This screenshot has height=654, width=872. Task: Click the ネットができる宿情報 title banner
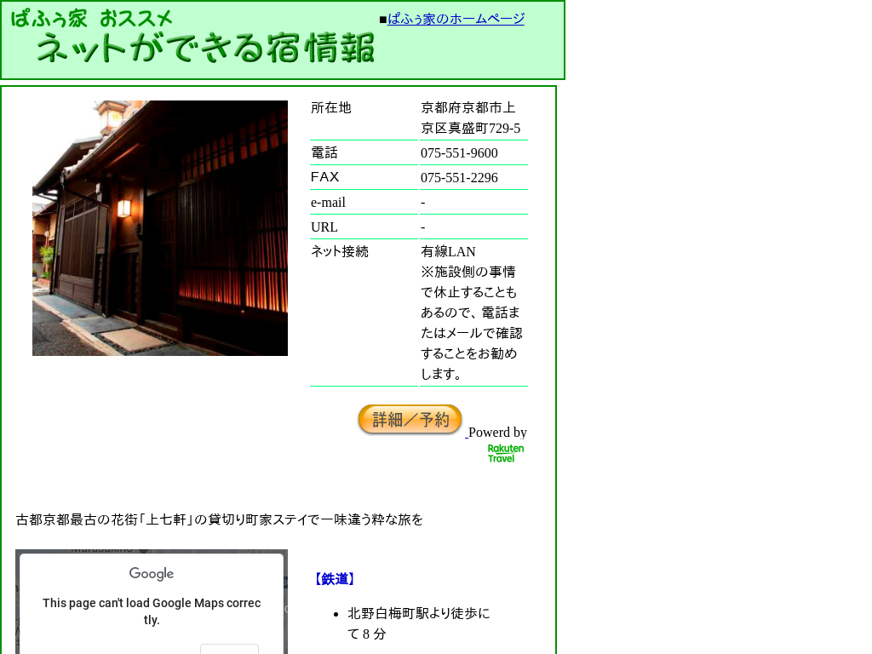205,49
